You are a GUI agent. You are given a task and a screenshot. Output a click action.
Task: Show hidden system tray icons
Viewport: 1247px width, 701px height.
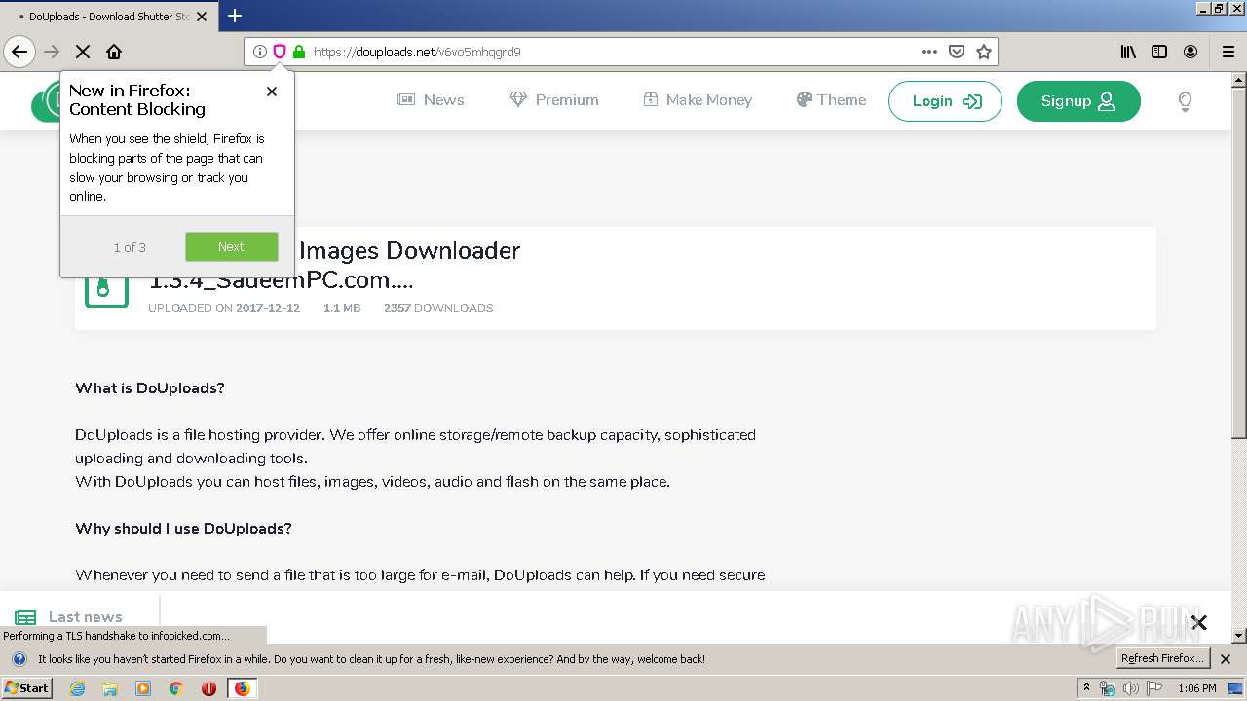[x=1087, y=688]
